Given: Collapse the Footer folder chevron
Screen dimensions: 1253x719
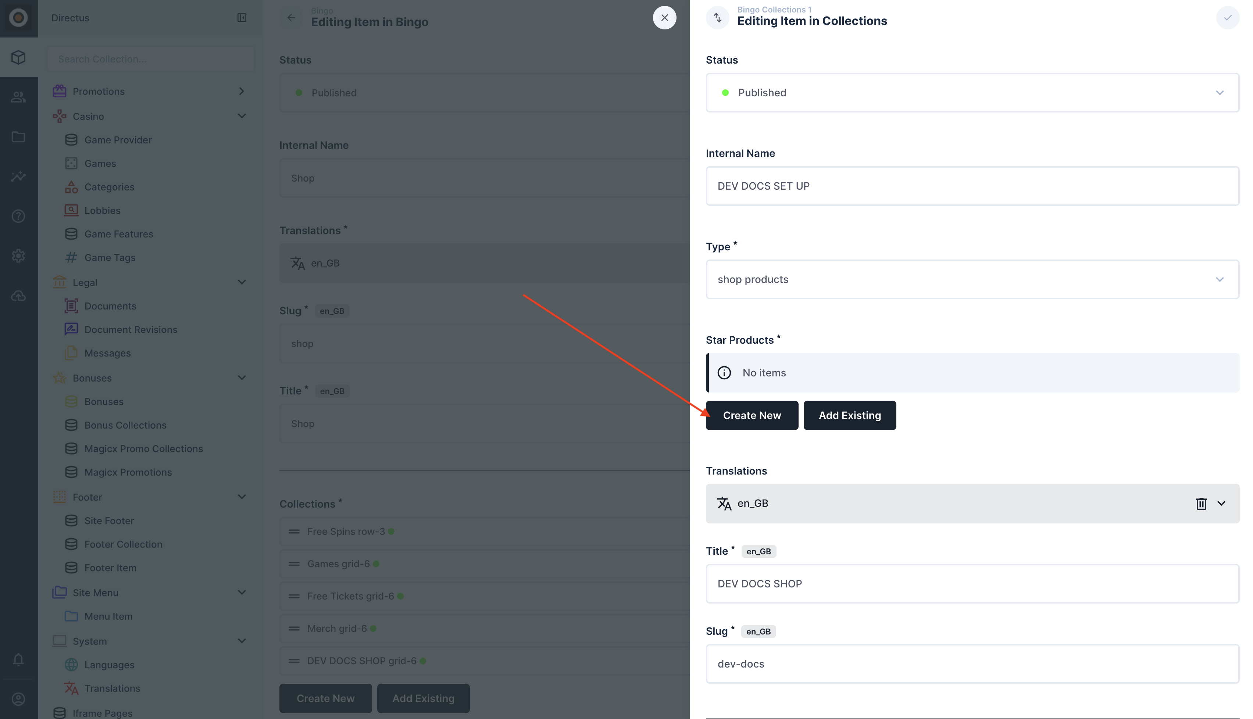Looking at the screenshot, I should point(242,497).
